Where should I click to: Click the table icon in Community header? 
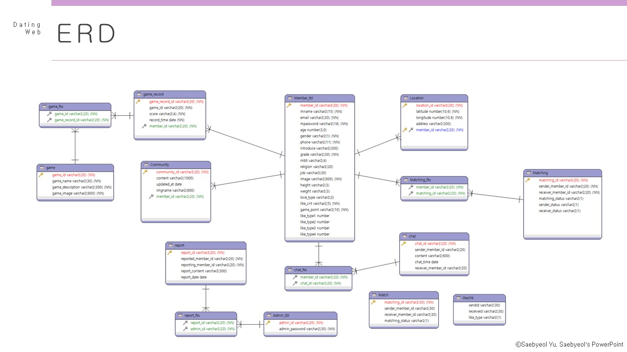146,165
